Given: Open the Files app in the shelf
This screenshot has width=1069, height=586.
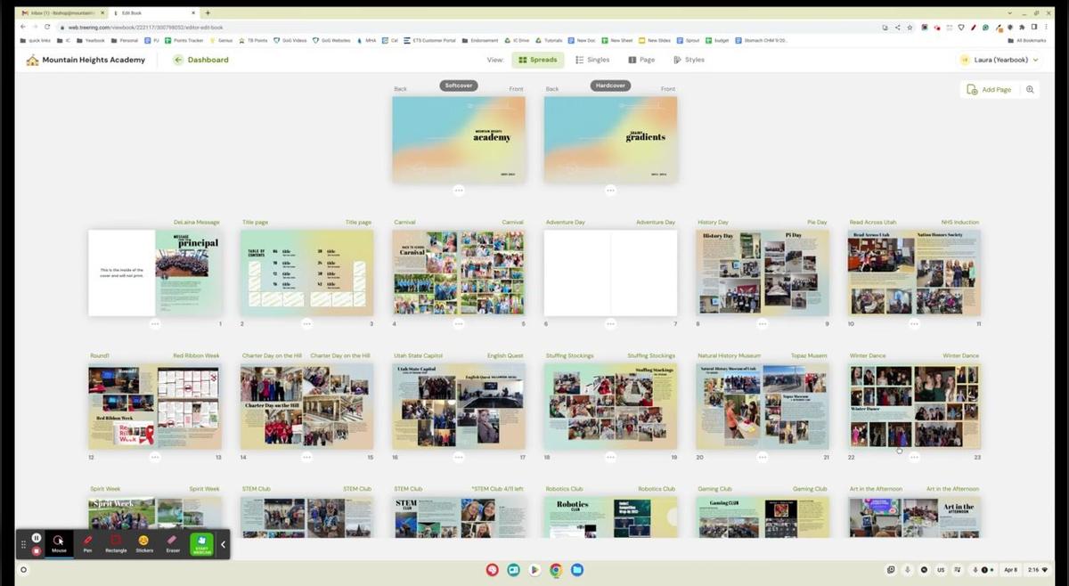Looking at the screenshot, I should click(x=576, y=570).
